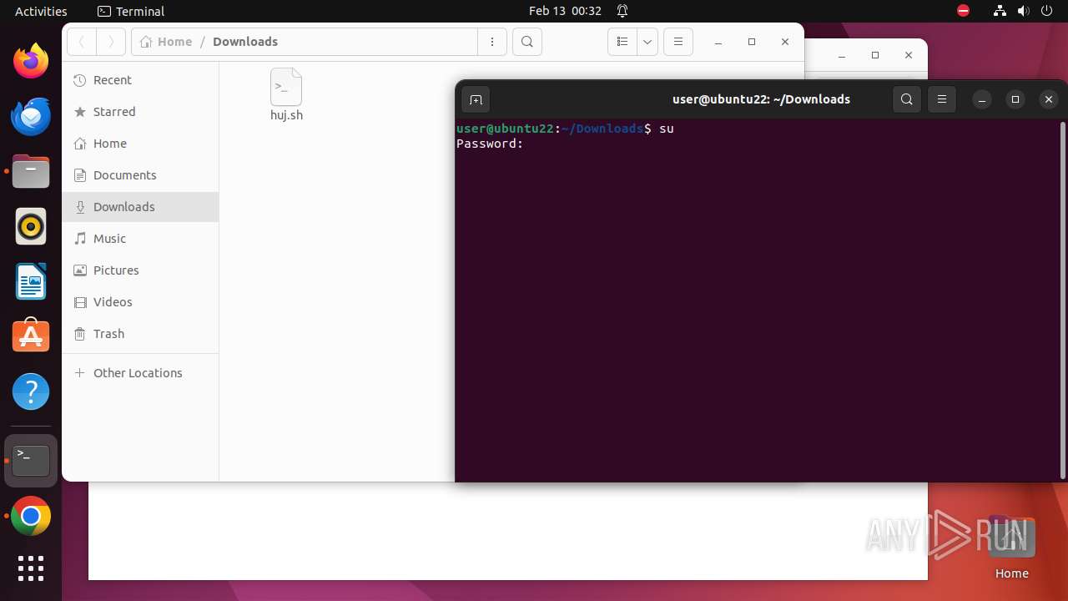Click the red do-not-disturb tray icon
The image size is (1068, 601).
coord(964,12)
